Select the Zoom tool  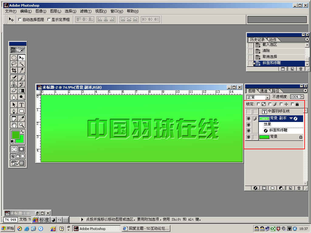pos(22,125)
